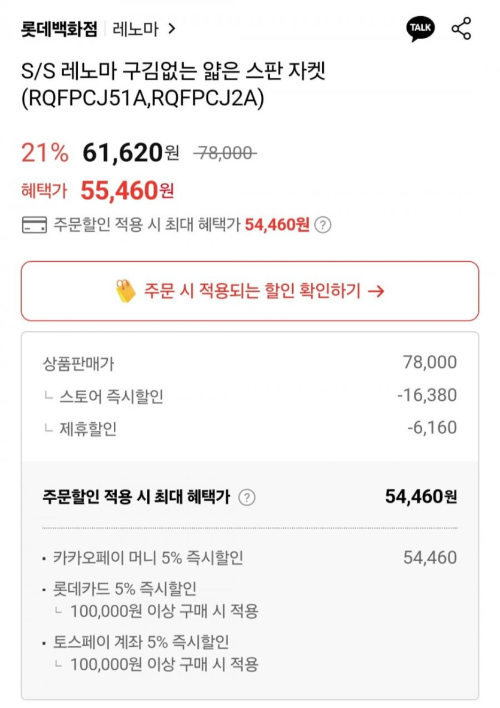Viewport: 500px width, 708px height.
Task: Open KakaoTalk chat via TALK icon
Action: pos(420,29)
